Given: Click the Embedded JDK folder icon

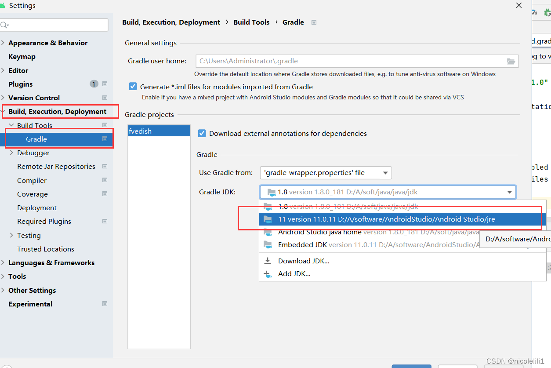Looking at the screenshot, I should coord(268,244).
